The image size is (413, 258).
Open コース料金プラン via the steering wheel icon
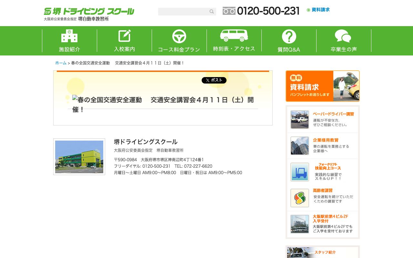coord(179,36)
